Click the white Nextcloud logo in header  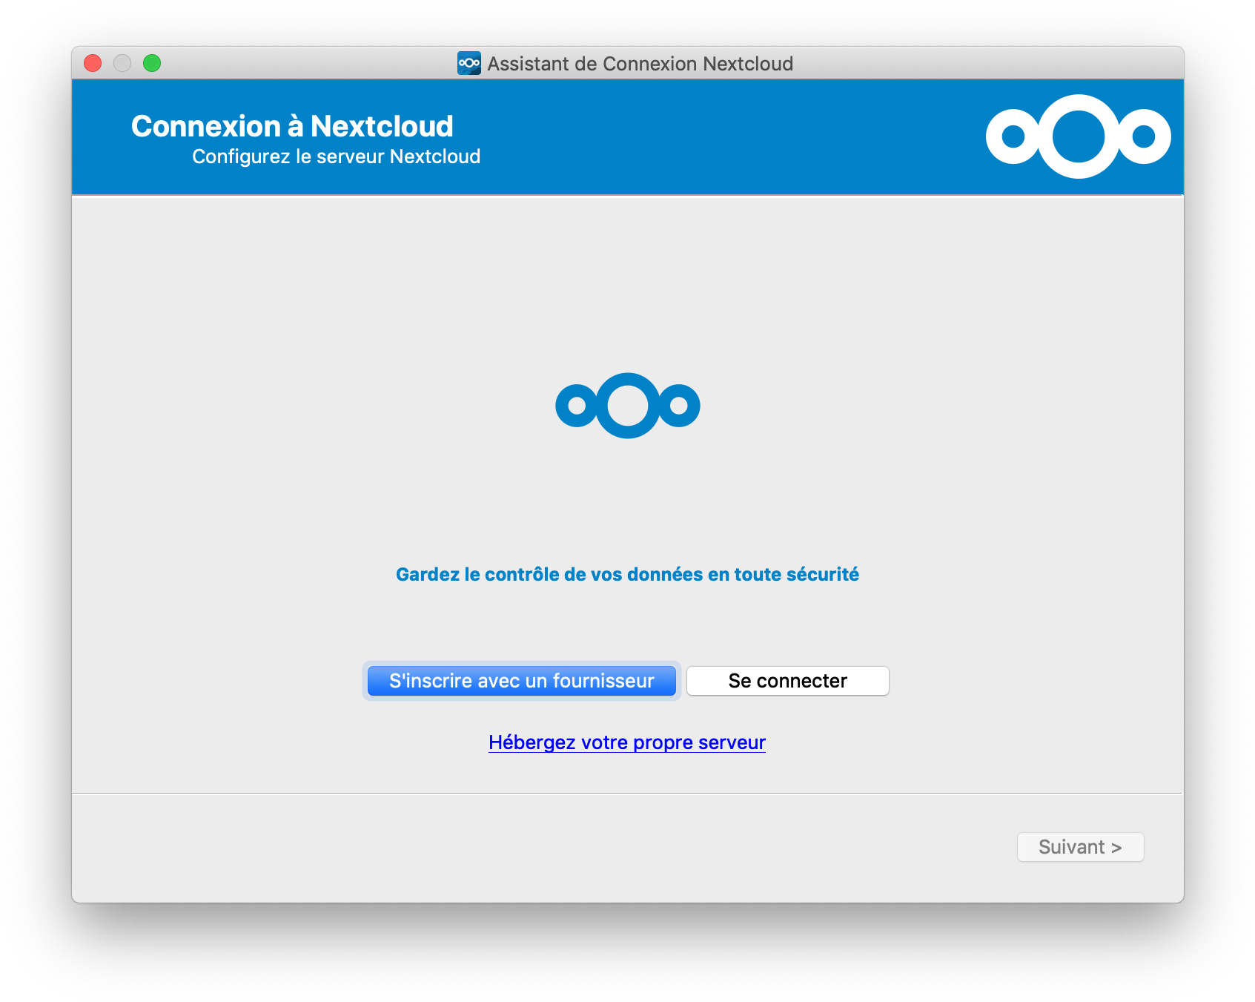point(1078,136)
